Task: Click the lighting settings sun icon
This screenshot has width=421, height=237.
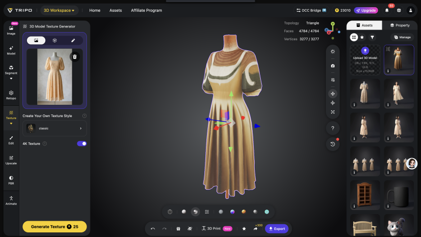Action: pyautogui.click(x=333, y=51)
